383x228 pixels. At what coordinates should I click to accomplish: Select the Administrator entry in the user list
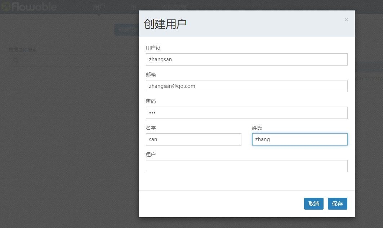click(369, 79)
